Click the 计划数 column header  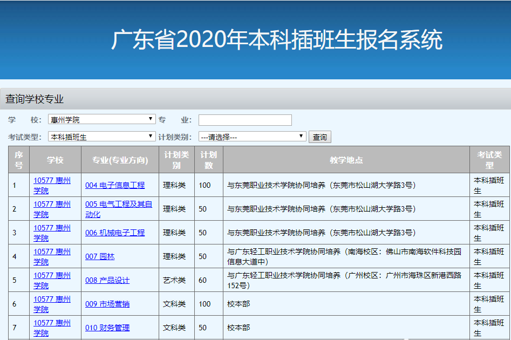tap(208, 160)
